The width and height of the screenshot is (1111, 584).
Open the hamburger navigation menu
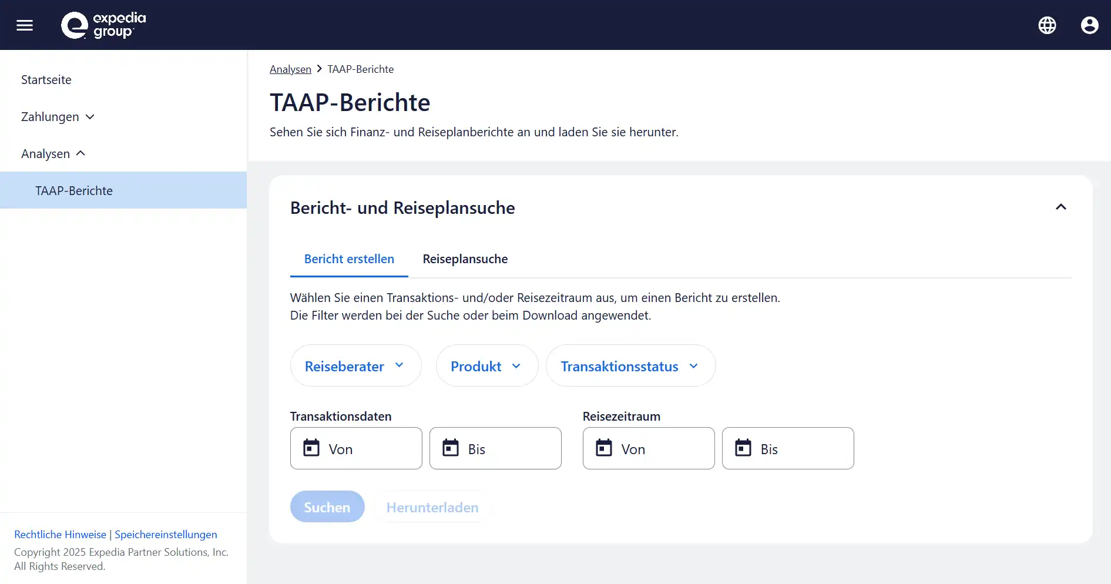coord(25,25)
